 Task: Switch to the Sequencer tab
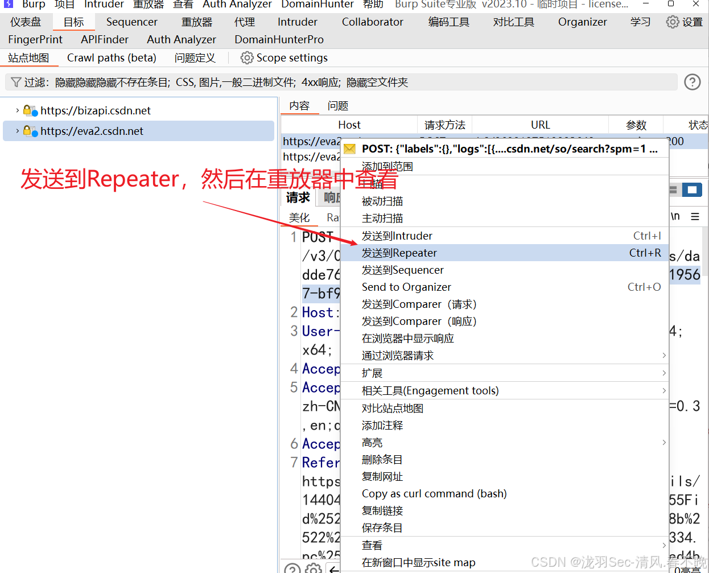(132, 22)
